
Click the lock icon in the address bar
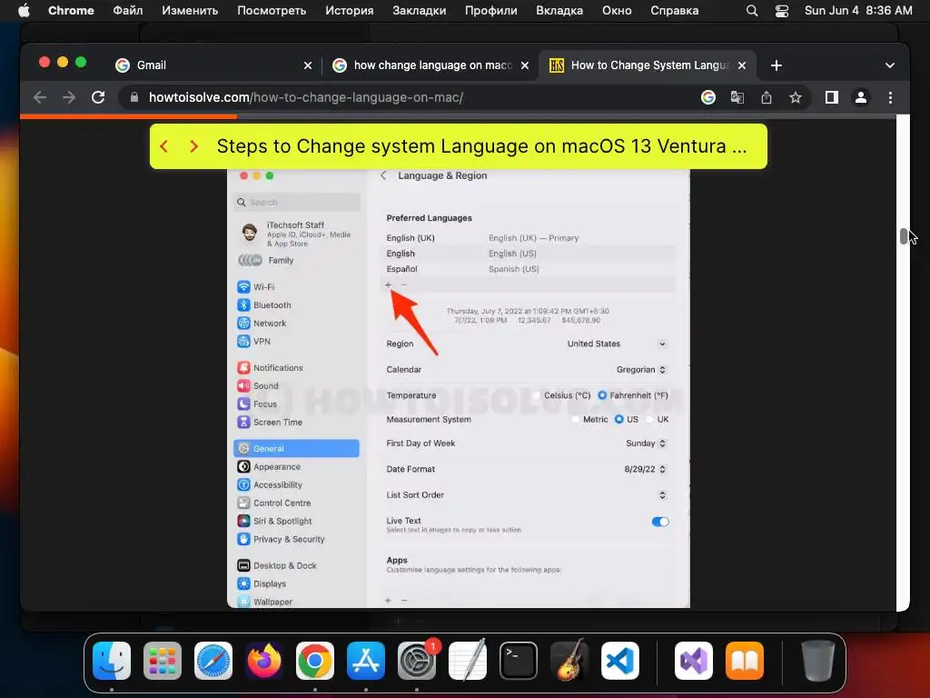134,97
